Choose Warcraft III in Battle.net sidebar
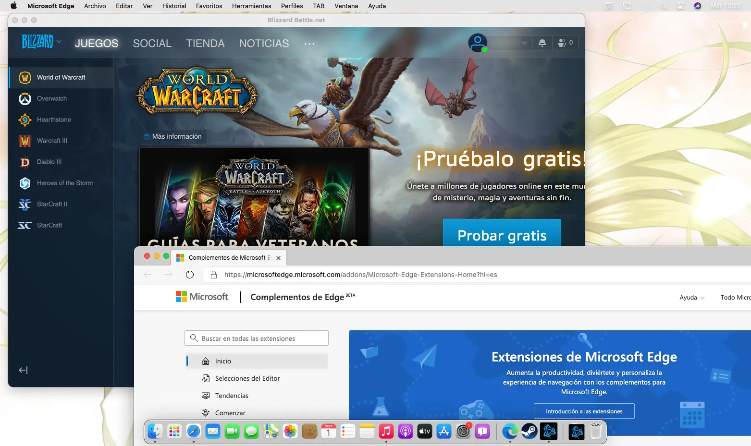The width and height of the screenshot is (751, 446). click(x=61, y=141)
